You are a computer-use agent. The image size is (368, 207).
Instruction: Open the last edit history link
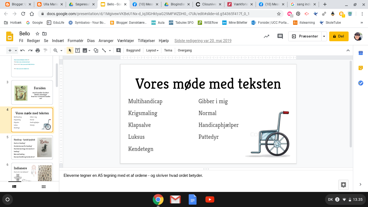tap(203, 41)
